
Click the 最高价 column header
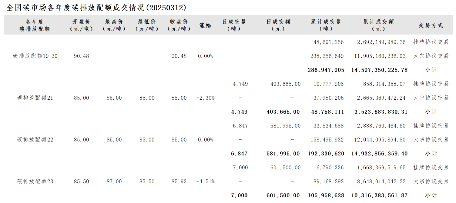(x=114, y=25)
